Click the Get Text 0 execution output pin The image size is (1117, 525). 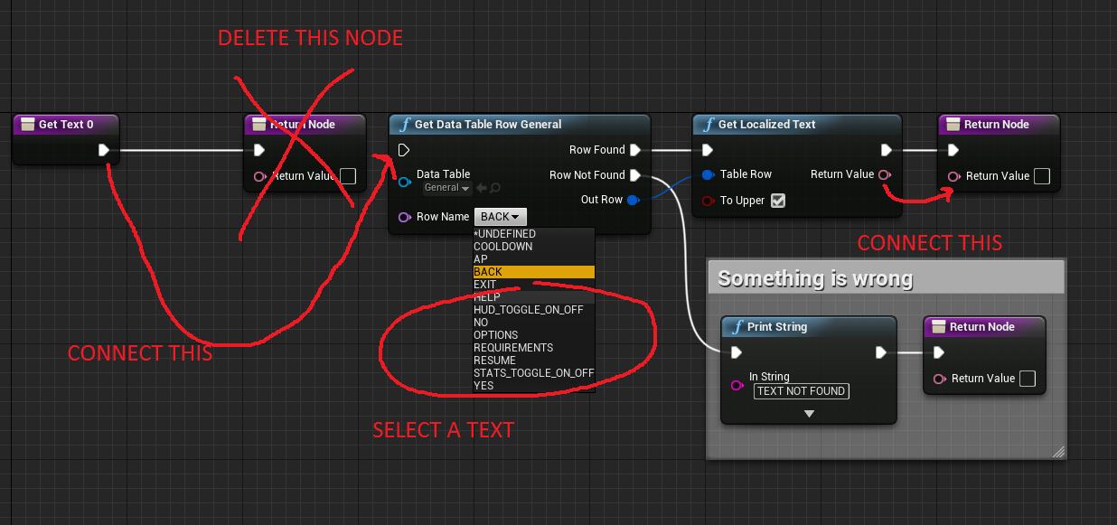104,150
